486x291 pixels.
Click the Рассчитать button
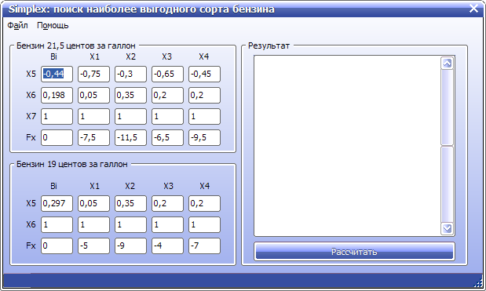[x=354, y=251]
